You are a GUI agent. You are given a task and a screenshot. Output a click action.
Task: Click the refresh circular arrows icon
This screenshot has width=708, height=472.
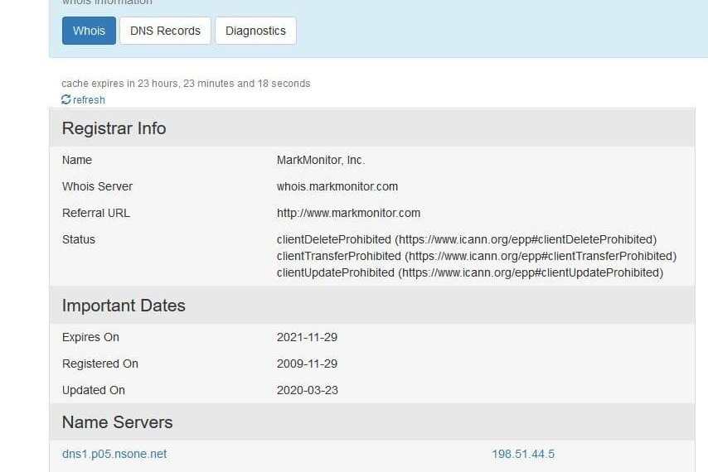coord(66,99)
